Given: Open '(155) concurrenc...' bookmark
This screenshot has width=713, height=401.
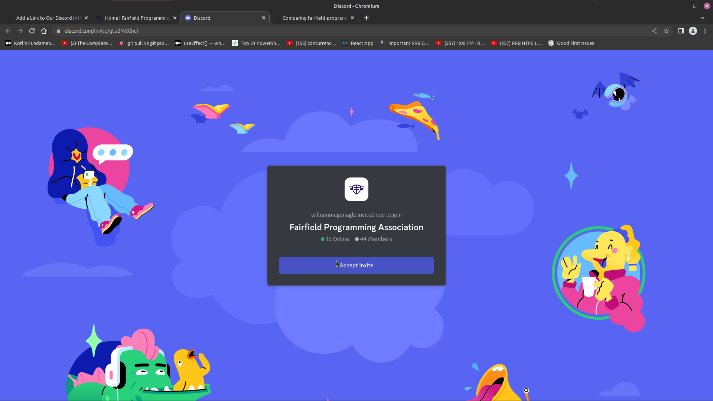Looking at the screenshot, I should (x=312, y=43).
